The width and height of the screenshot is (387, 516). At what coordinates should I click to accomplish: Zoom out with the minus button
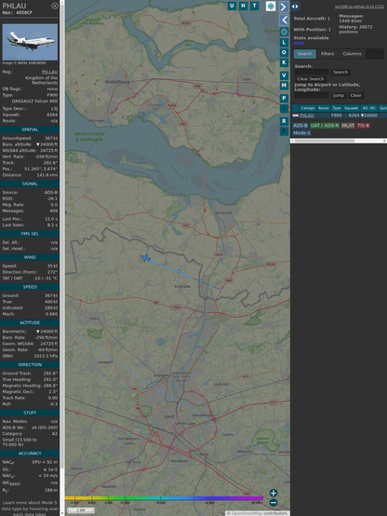point(274,503)
